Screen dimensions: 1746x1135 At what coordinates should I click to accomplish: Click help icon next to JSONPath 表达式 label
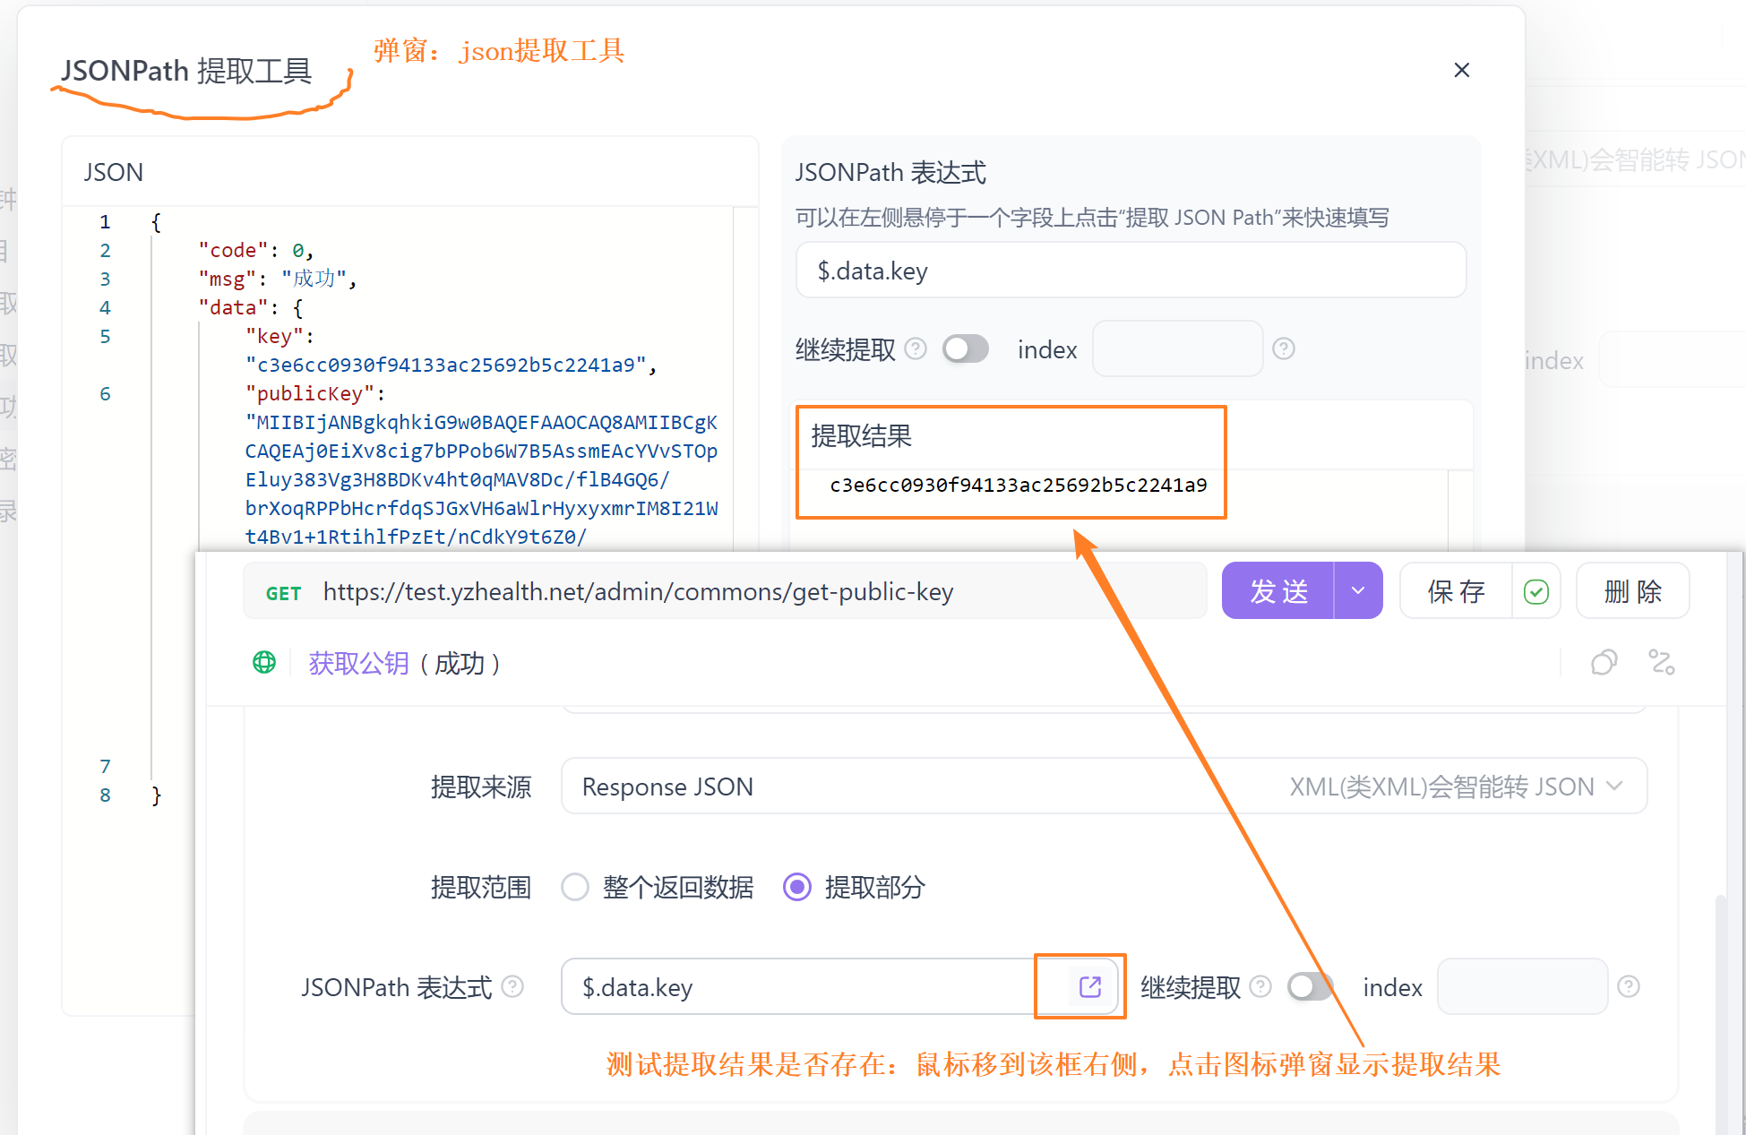(512, 986)
